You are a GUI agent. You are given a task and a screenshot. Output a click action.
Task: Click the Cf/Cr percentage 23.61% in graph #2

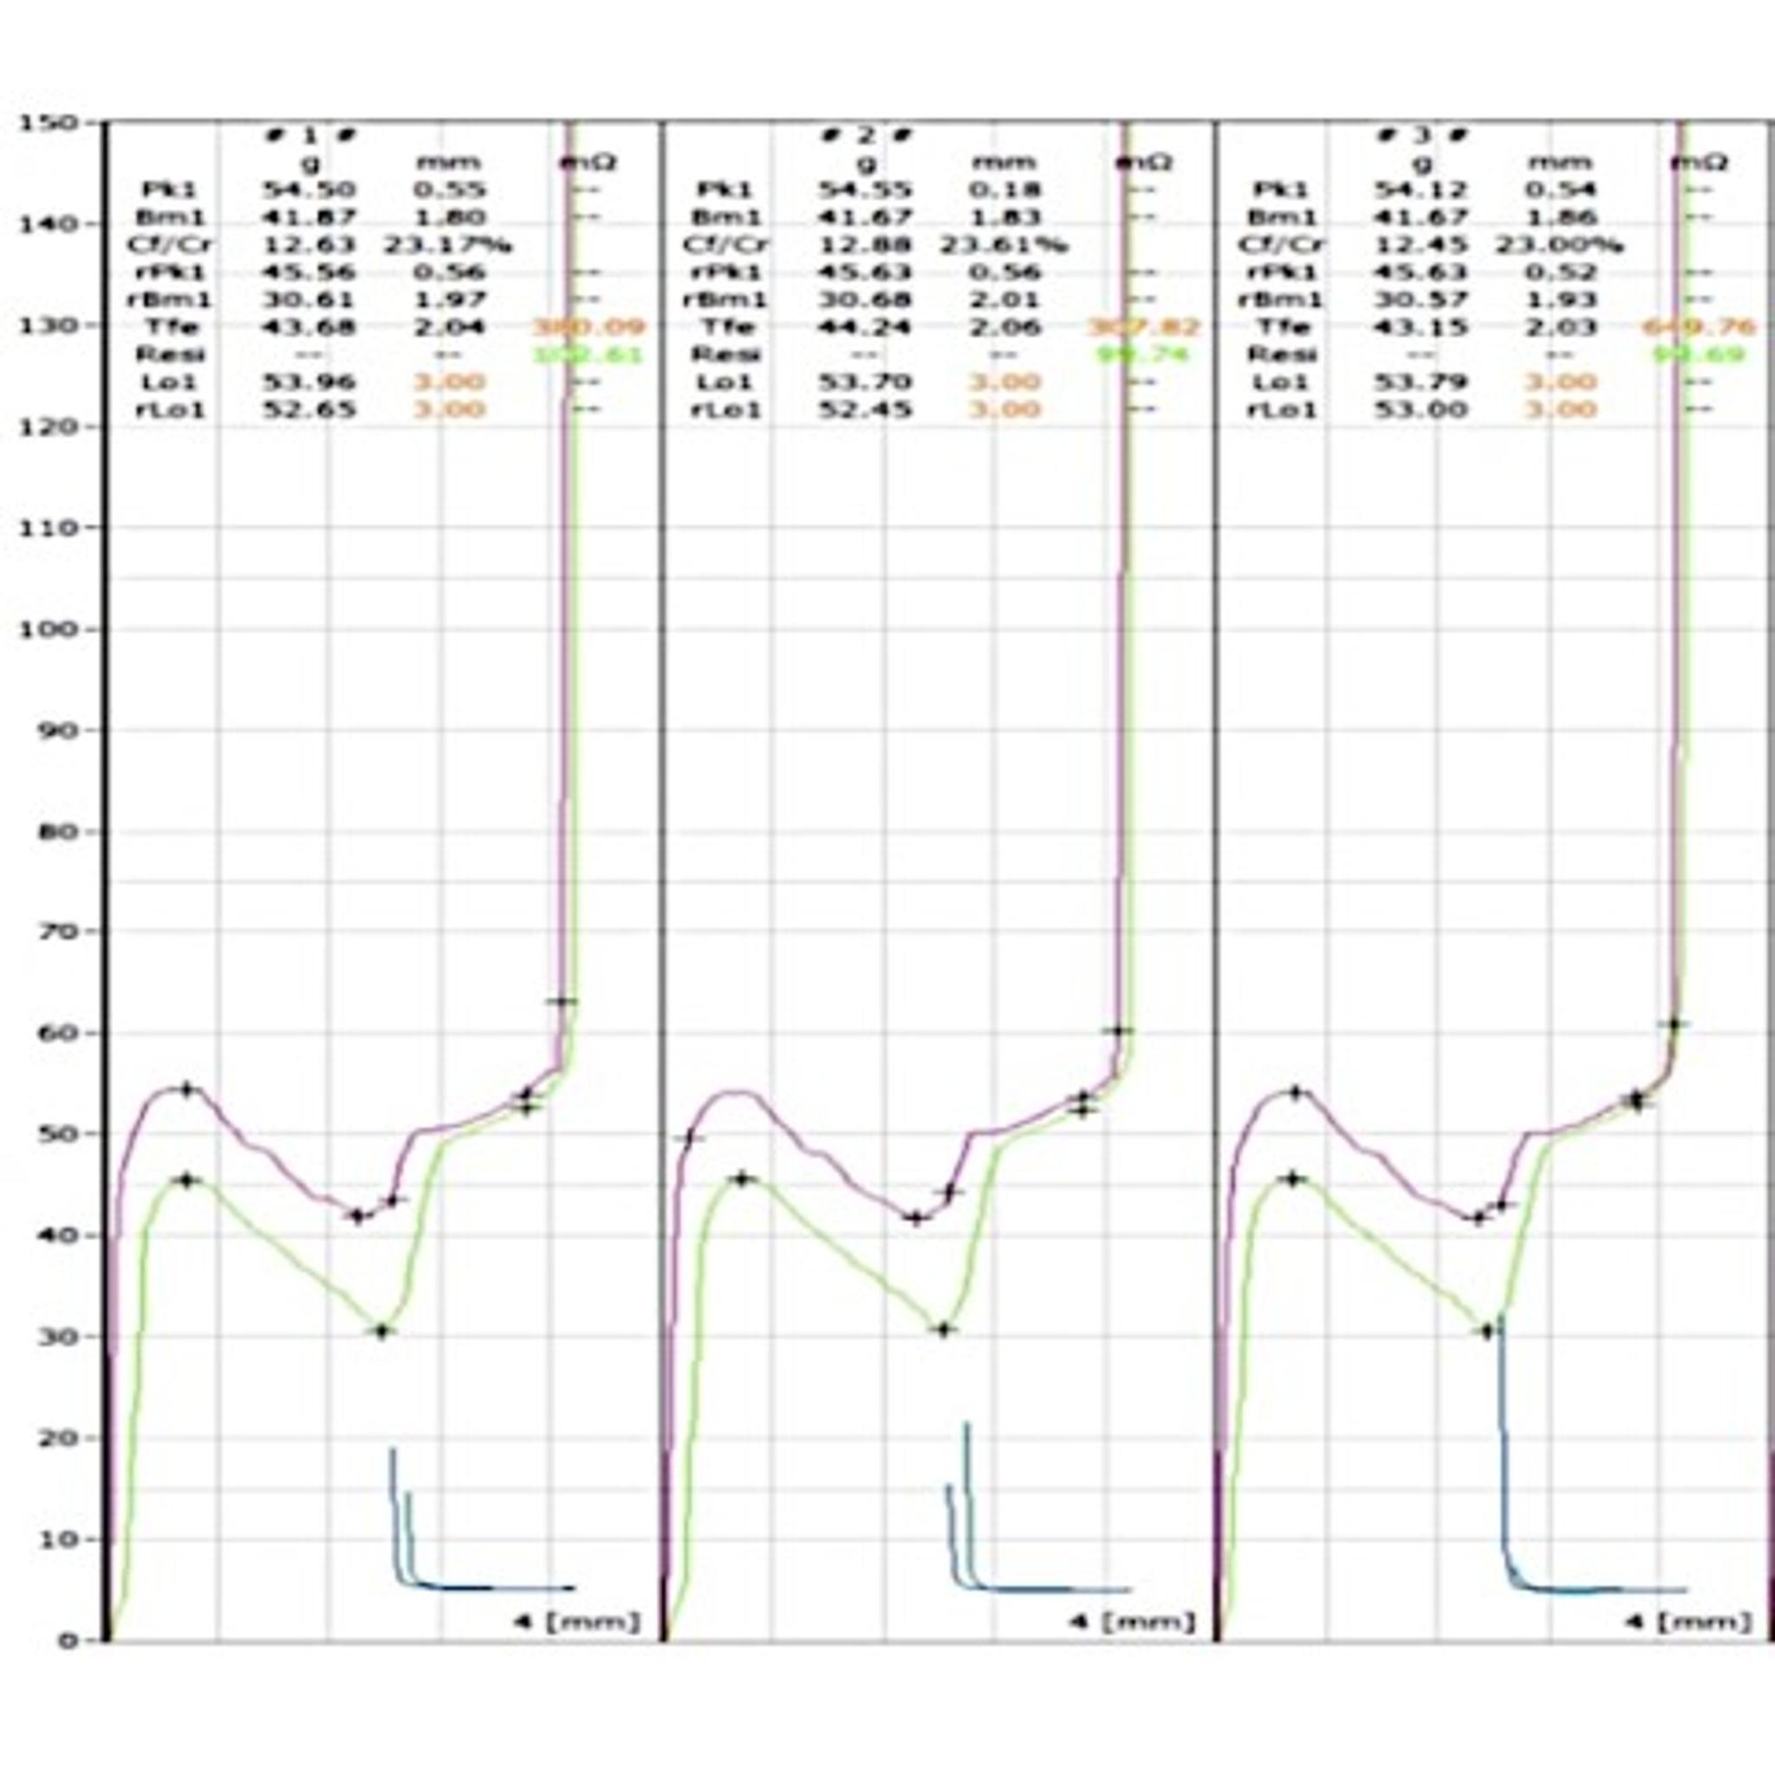coord(1004,244)
